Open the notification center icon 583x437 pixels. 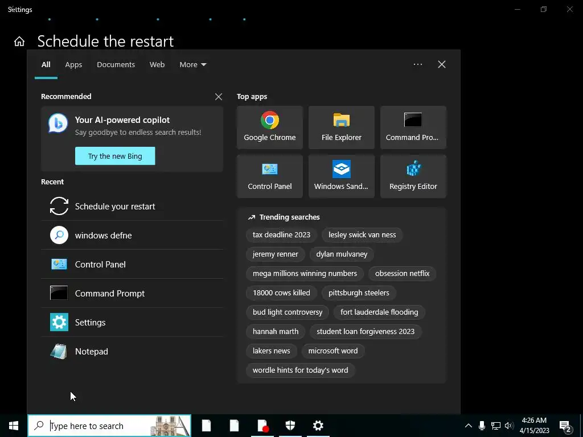(x=565, y=426)
